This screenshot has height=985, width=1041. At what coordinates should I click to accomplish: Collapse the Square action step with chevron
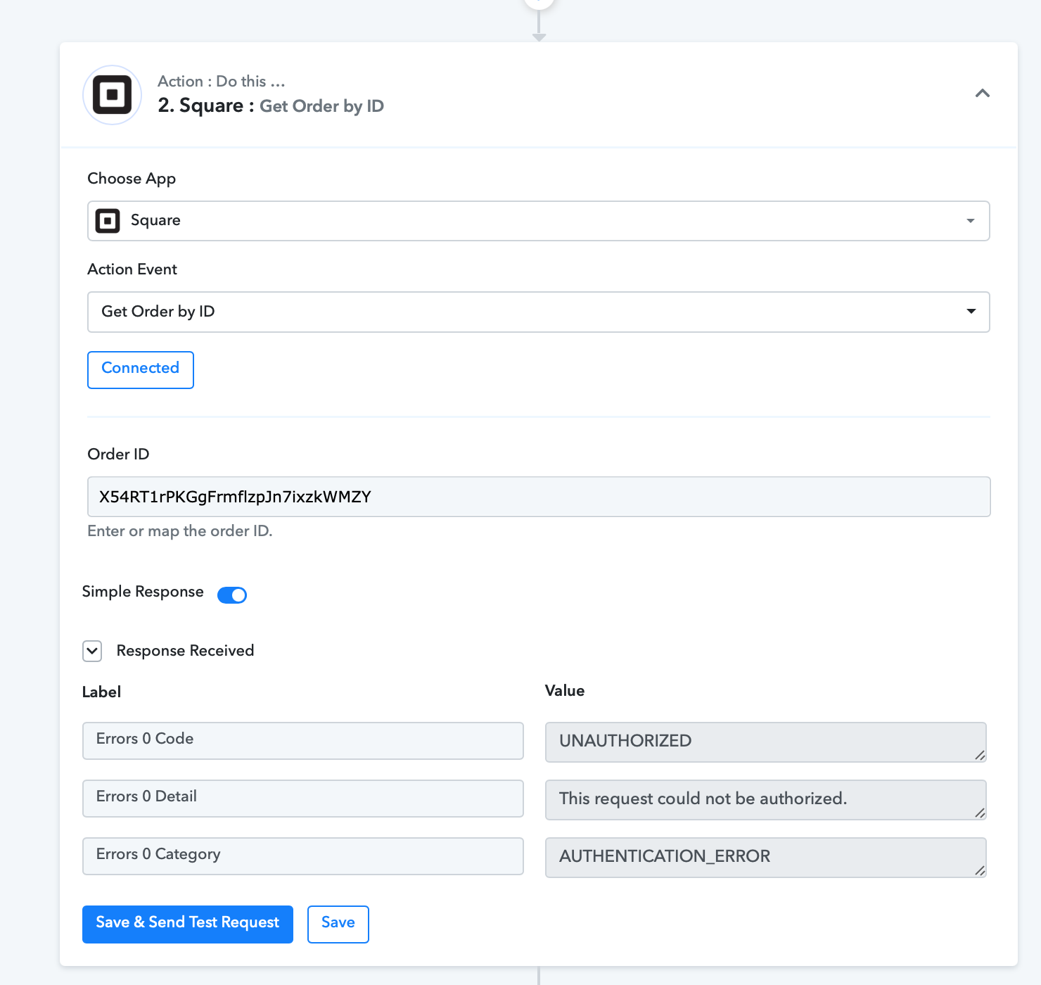pos(983,93)
